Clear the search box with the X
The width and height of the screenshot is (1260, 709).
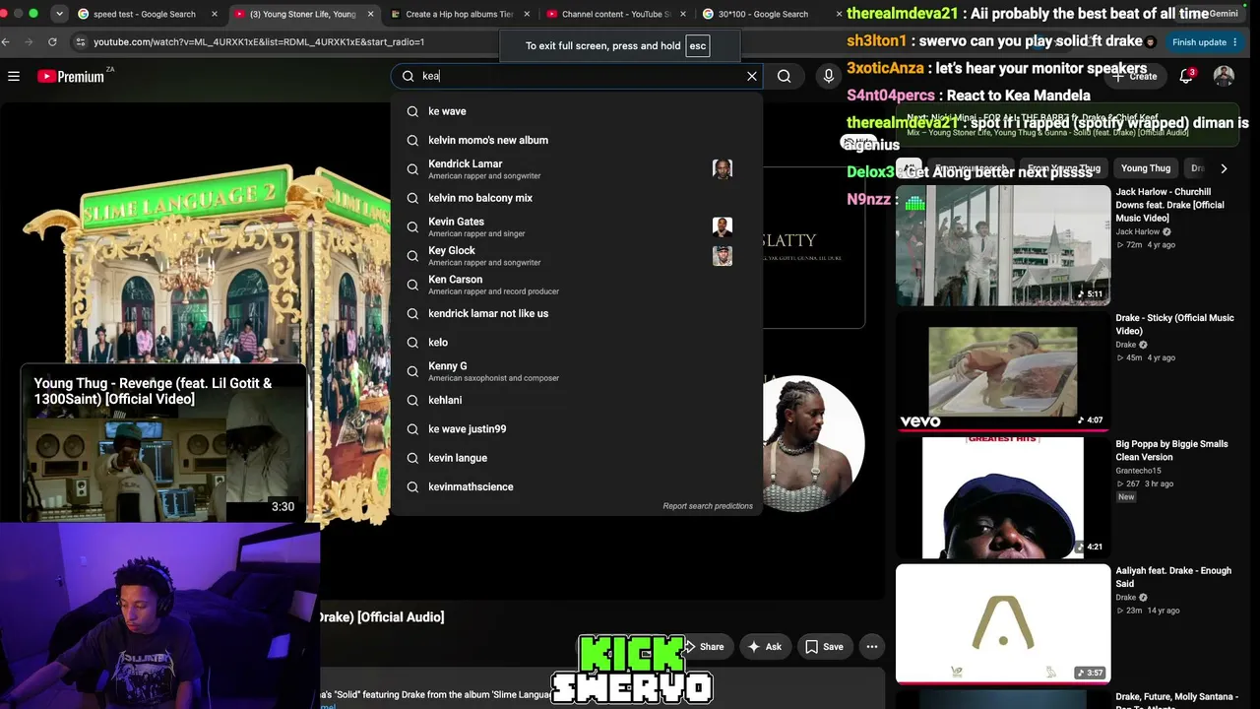click(x=752, y=76)
